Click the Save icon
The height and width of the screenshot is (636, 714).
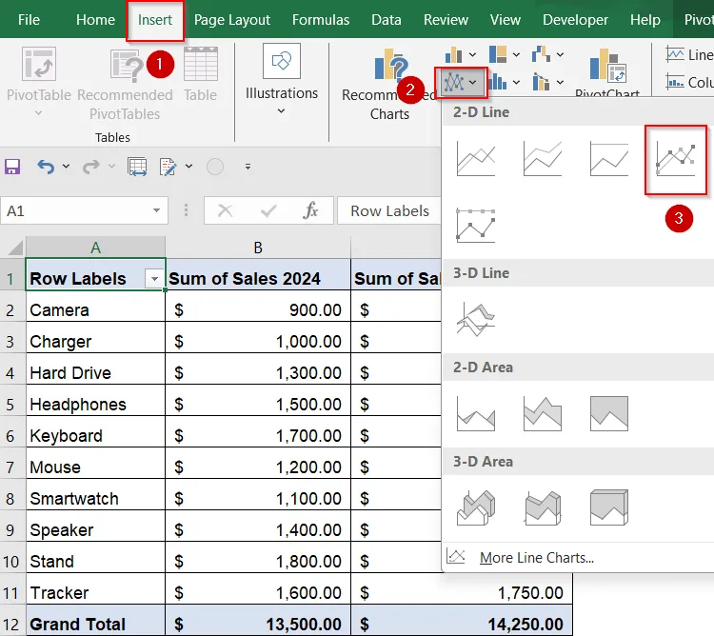click(x=12, y=167)
